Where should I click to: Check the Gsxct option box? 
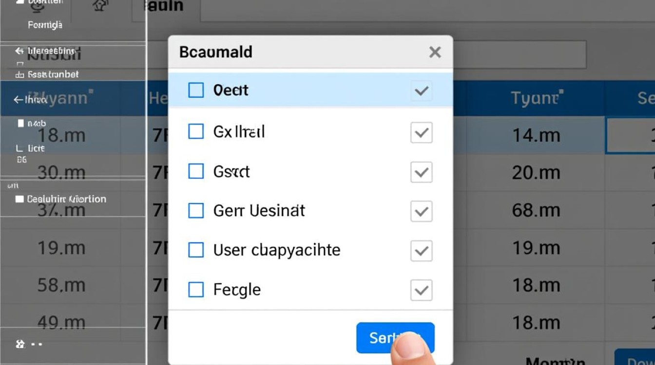coord(196,171)
